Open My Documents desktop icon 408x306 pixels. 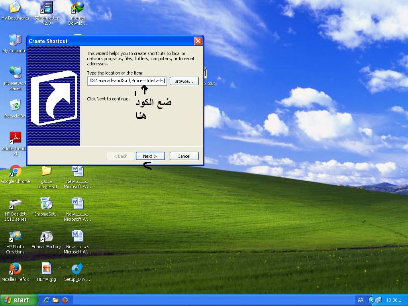point(15,10)
